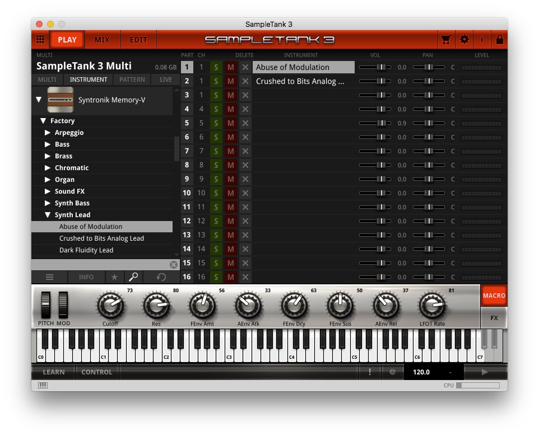Mute part 9

231,179
